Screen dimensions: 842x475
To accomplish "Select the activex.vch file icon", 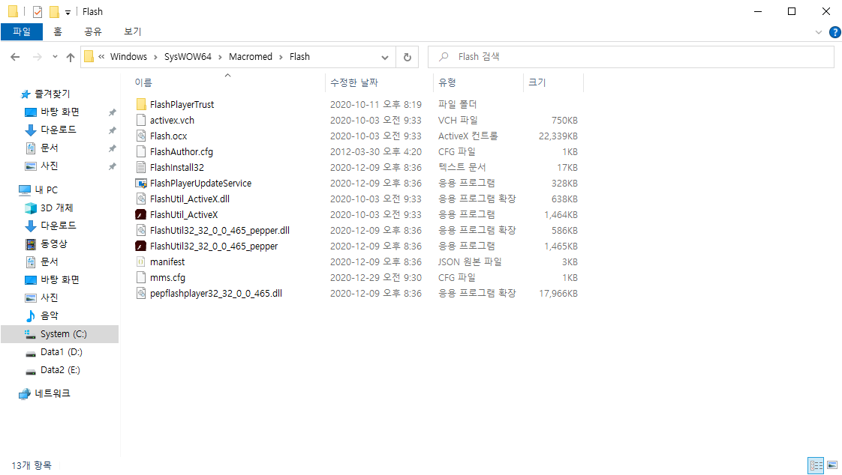I will click(140, 120).
